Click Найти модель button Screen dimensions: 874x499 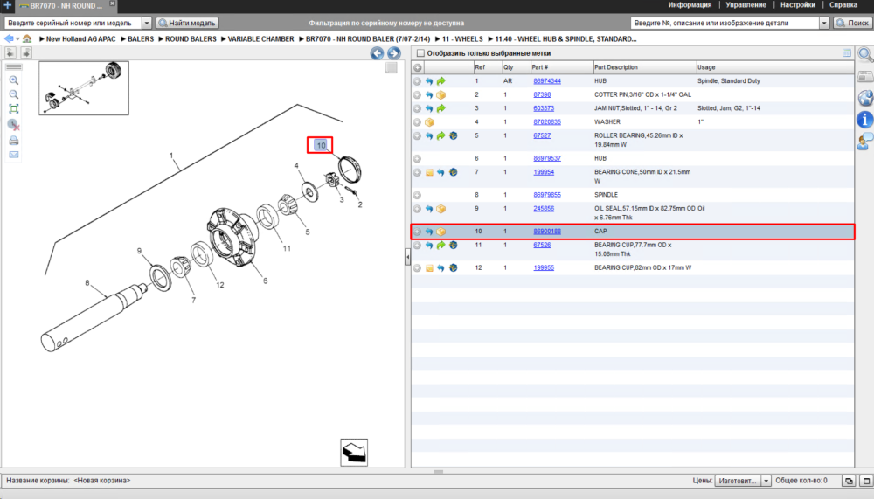pos(187,23)
